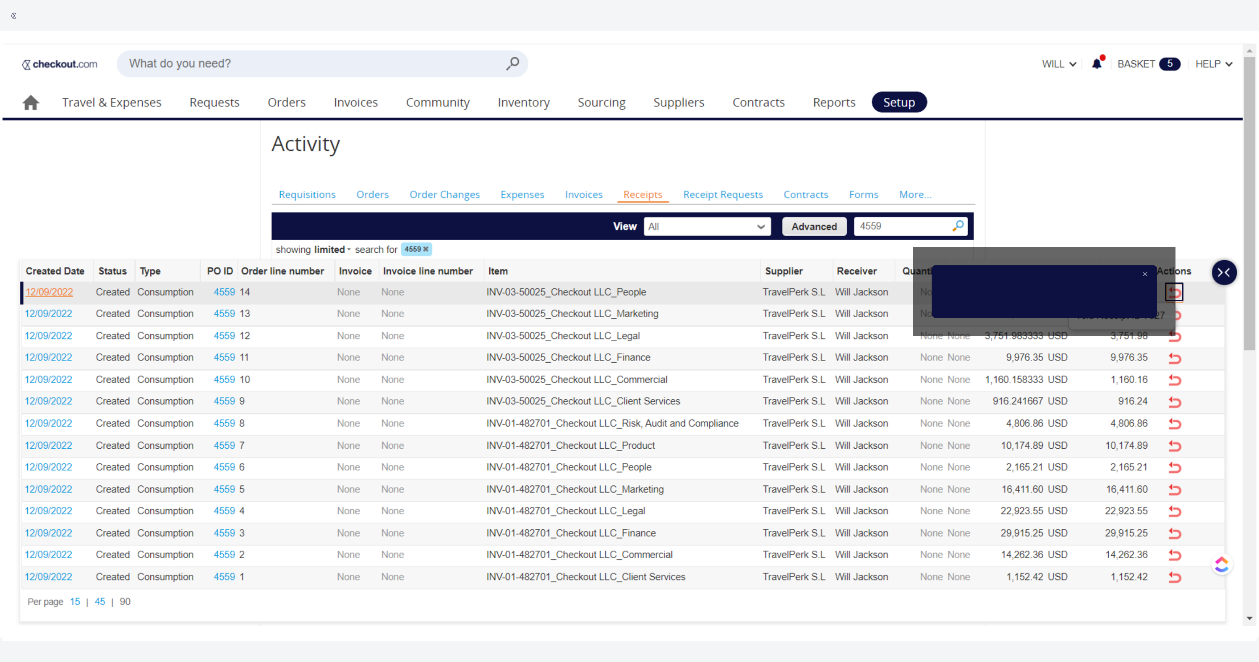Void receipt for order line 8
This screenshot has width=1259, height=662.
tap(1175, 424)
